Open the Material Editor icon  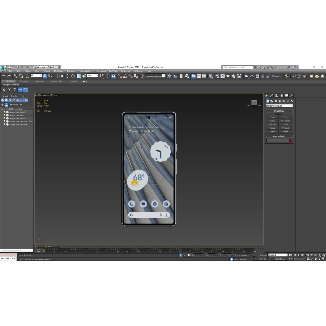point(211,76)
